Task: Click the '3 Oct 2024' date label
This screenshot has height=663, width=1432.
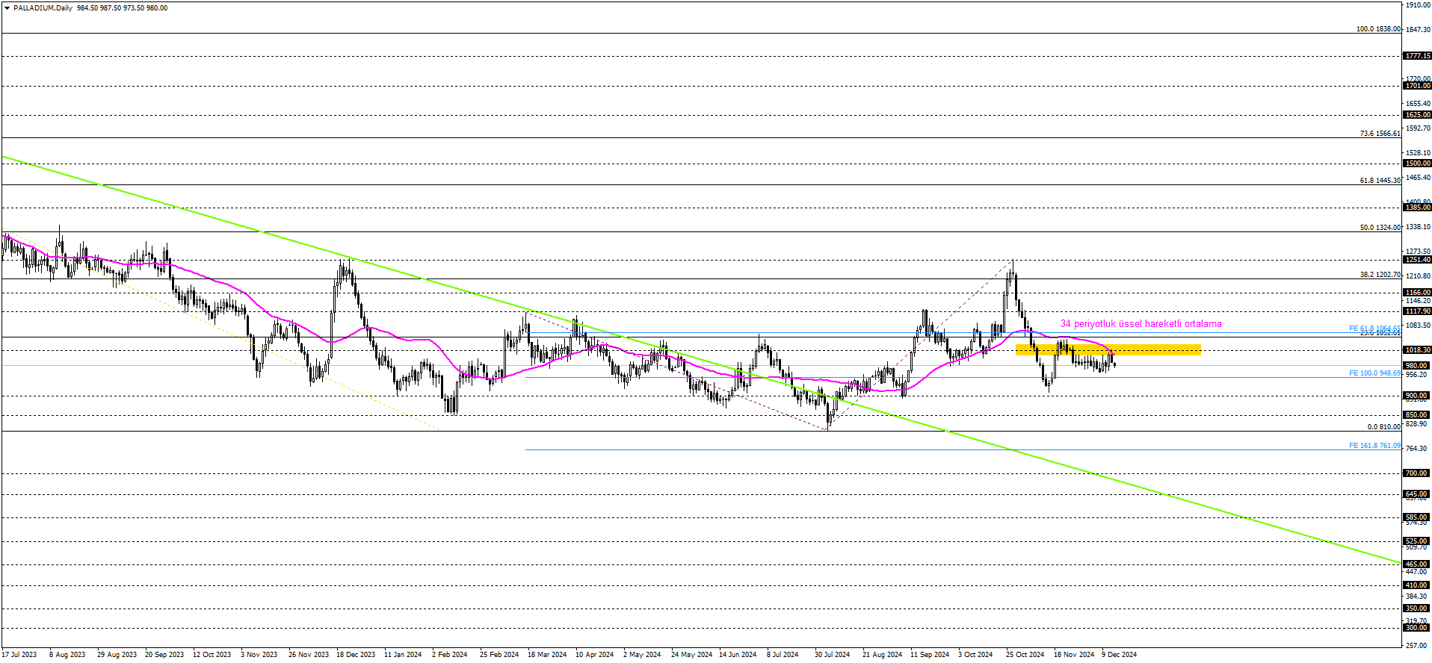Action: tap(975, 655)
